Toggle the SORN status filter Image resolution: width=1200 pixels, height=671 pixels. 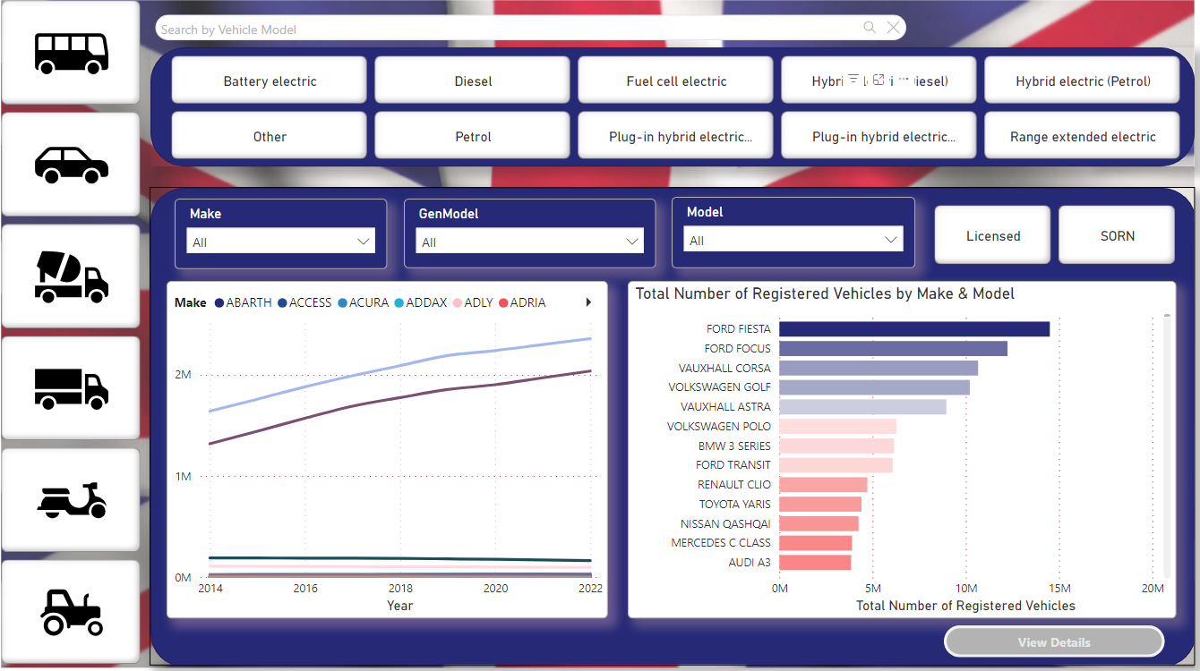(x=1117, y=236)
